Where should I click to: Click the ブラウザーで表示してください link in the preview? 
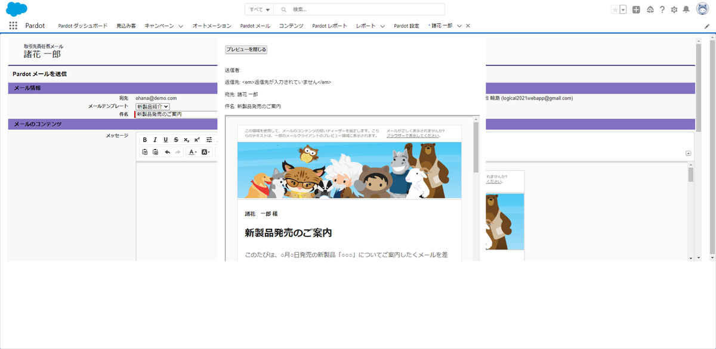413,136
